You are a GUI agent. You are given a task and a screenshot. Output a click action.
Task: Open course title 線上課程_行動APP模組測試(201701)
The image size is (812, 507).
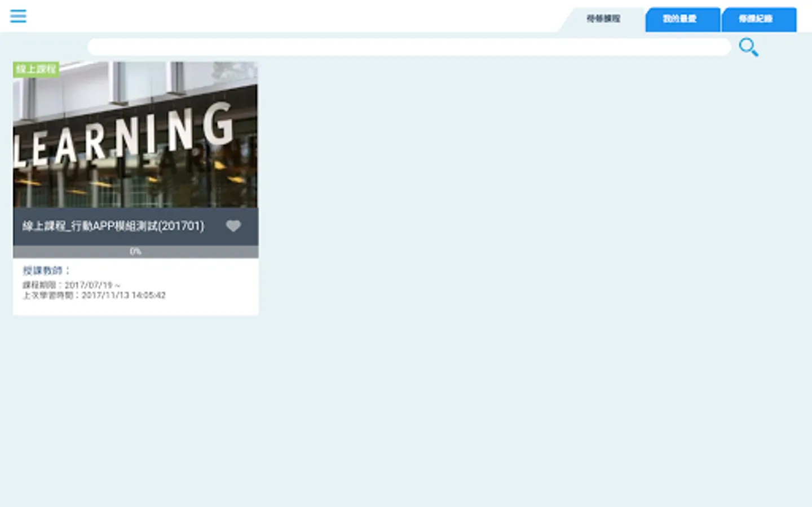tap(113, 226)
